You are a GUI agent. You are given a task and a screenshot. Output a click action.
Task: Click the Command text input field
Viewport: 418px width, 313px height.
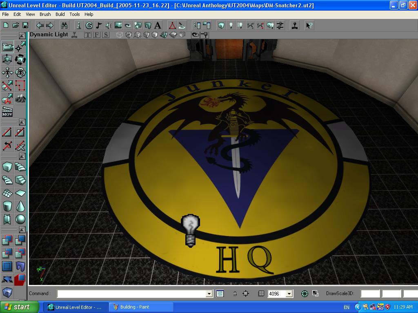click(x=131, y=293)
